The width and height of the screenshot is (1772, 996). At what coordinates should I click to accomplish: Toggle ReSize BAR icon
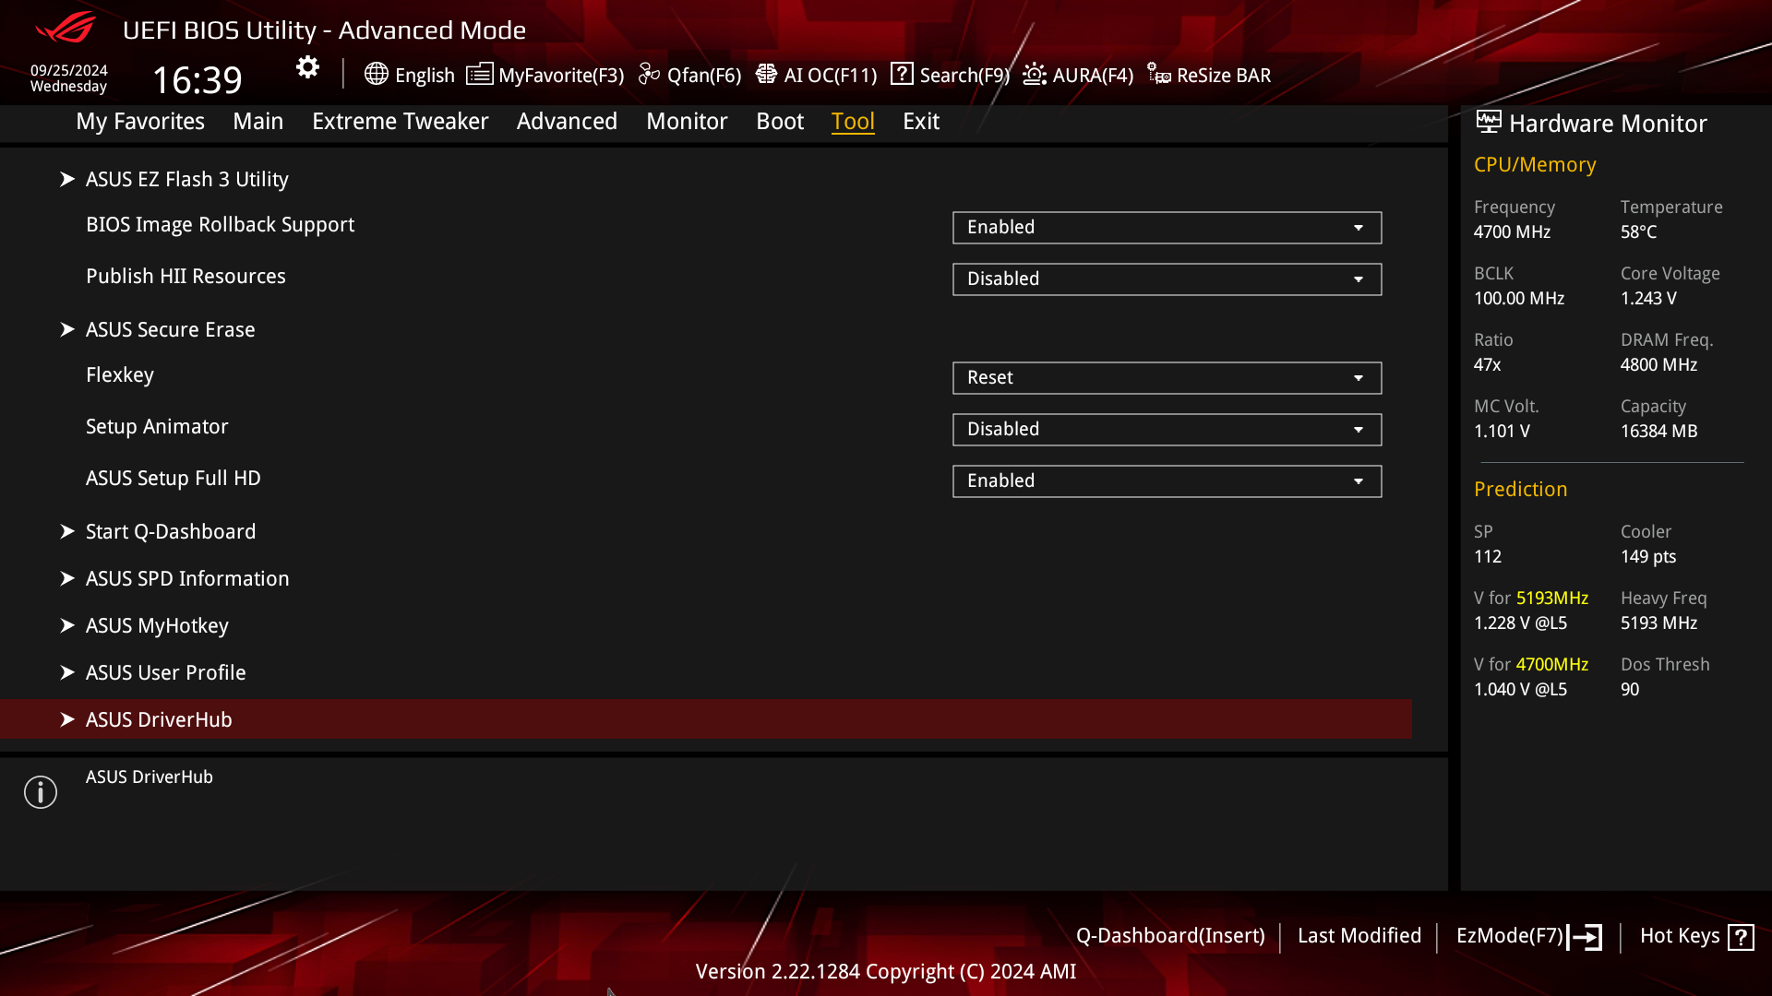click(x=1159, y=74)
